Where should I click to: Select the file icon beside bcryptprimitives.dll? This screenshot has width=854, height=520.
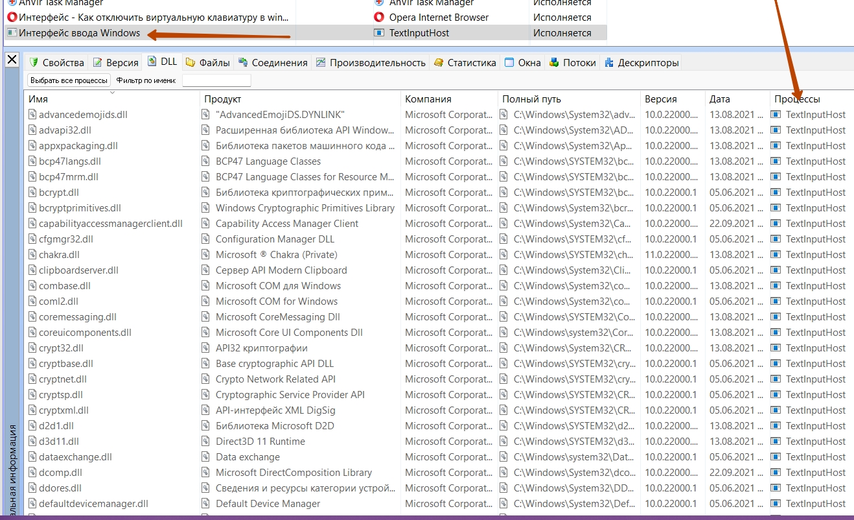click(32, 208)
